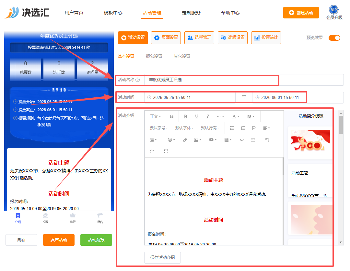The width and height of the screenshot is (350, 271).
Task: Insert a numbered list
Action: [x=243, y=128]
